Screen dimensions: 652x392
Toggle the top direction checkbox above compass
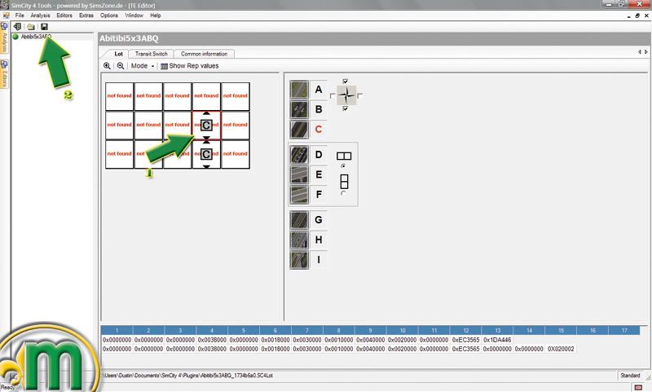(346, 81)
